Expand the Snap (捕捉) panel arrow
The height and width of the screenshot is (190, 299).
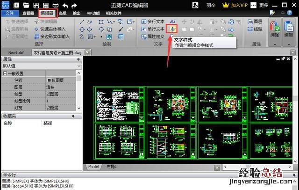(x=275, y=44)
